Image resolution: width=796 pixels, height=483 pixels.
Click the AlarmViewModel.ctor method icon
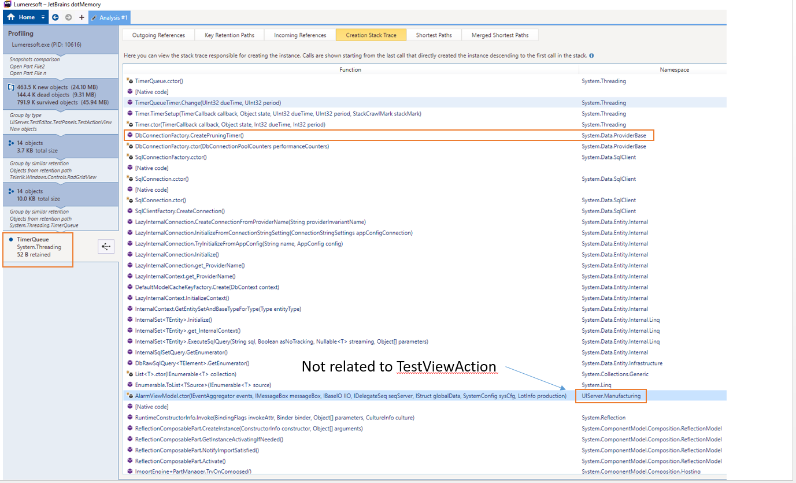(x=130, y=396)
